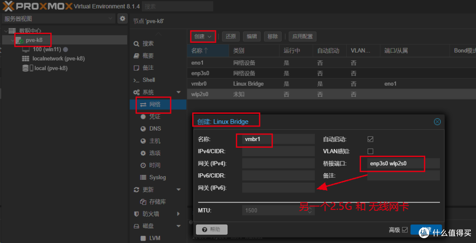
Task: Click the 帮助 help button
Action: (x=212, y=229)
